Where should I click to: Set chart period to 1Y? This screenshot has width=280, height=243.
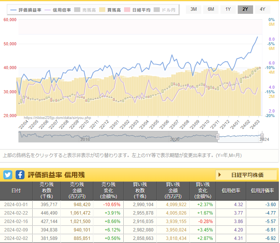coord(228,9)
